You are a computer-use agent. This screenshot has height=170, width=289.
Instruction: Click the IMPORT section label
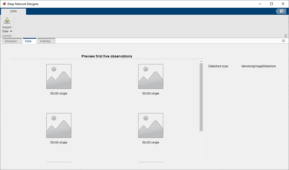pos(7,36)
